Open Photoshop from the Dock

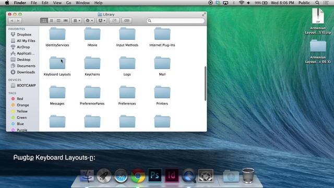(x=154, y=175)
